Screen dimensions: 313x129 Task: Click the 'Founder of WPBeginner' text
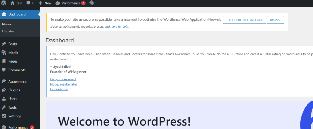68,72
